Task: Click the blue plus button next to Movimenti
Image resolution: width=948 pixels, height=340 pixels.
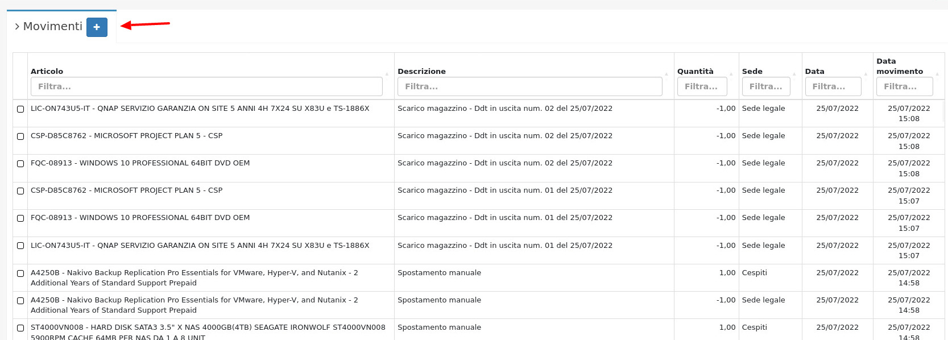Action: click(97, 27)
